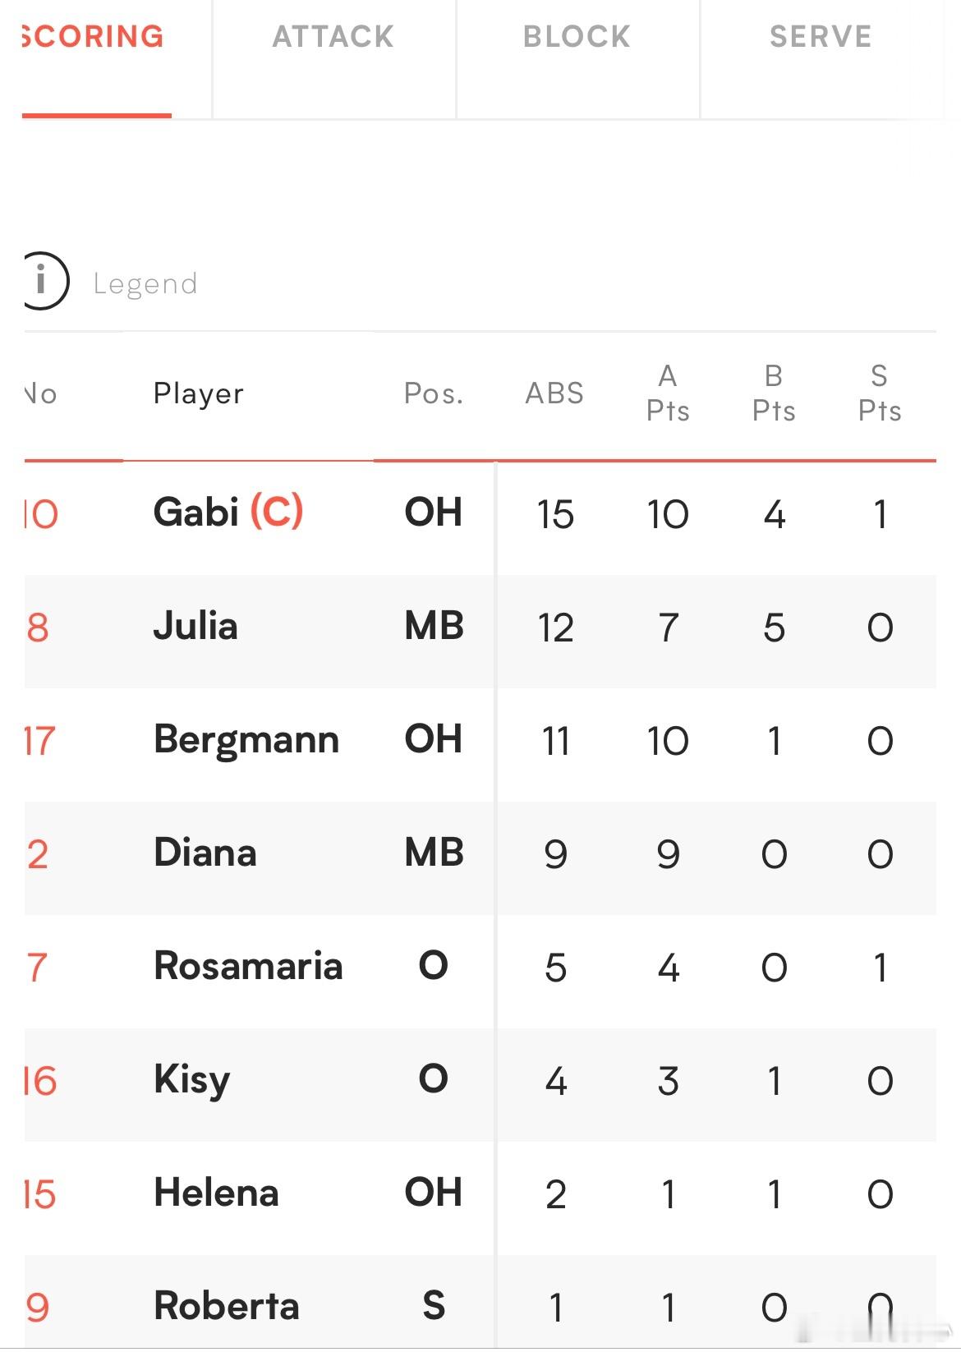Viewport: 961px width, 1352px height.
Task: Open the Legend label
Action: pos(145,283)
